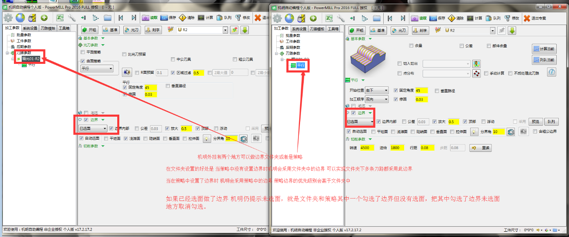Uncheck 边界内部 checkbox in right window

pyautogui.click(x=378, y=122)
